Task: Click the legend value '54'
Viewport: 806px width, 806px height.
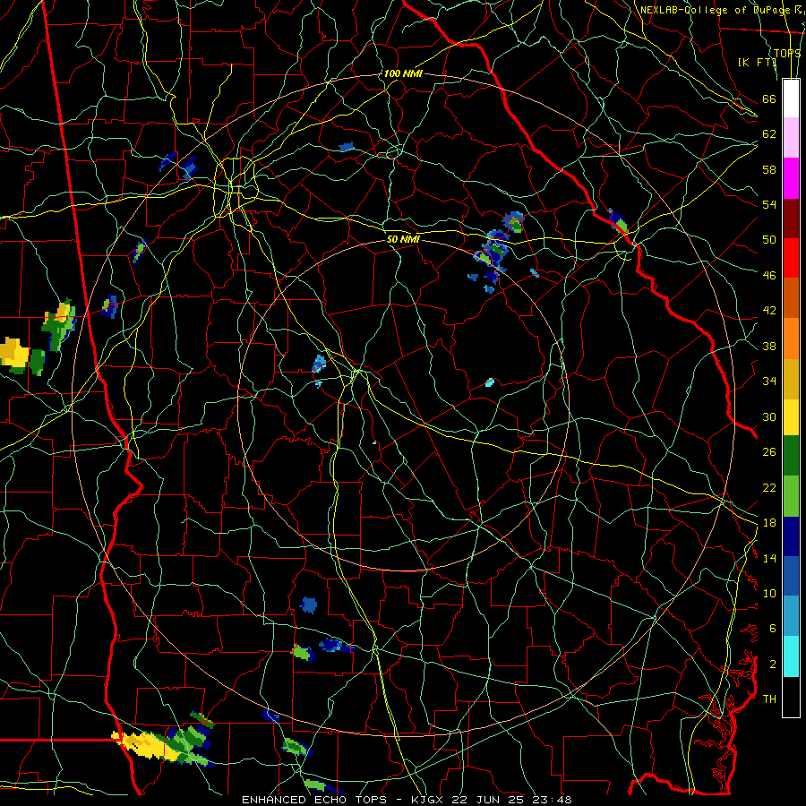Action: pos(769,204)
